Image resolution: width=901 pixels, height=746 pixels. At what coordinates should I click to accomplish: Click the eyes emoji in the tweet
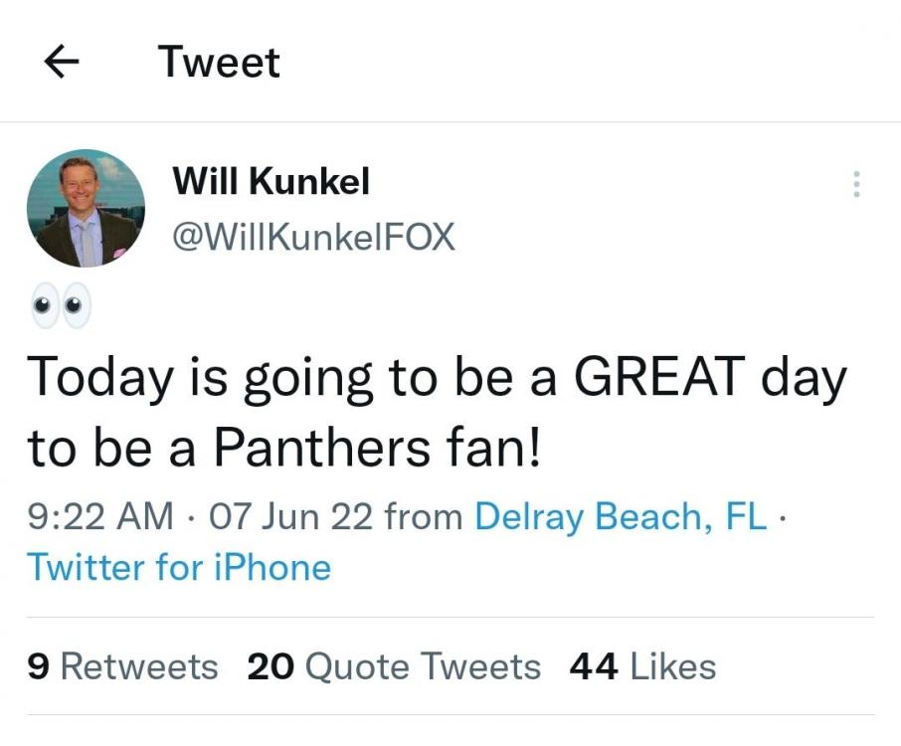click(59, 305)
